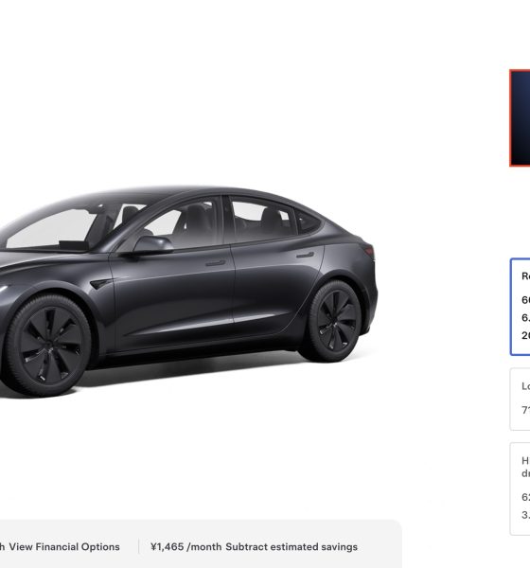Viewport: 530px width, 568px height.
Task: Select the blue-outlined trim option card
Action: tap(521, 307)
